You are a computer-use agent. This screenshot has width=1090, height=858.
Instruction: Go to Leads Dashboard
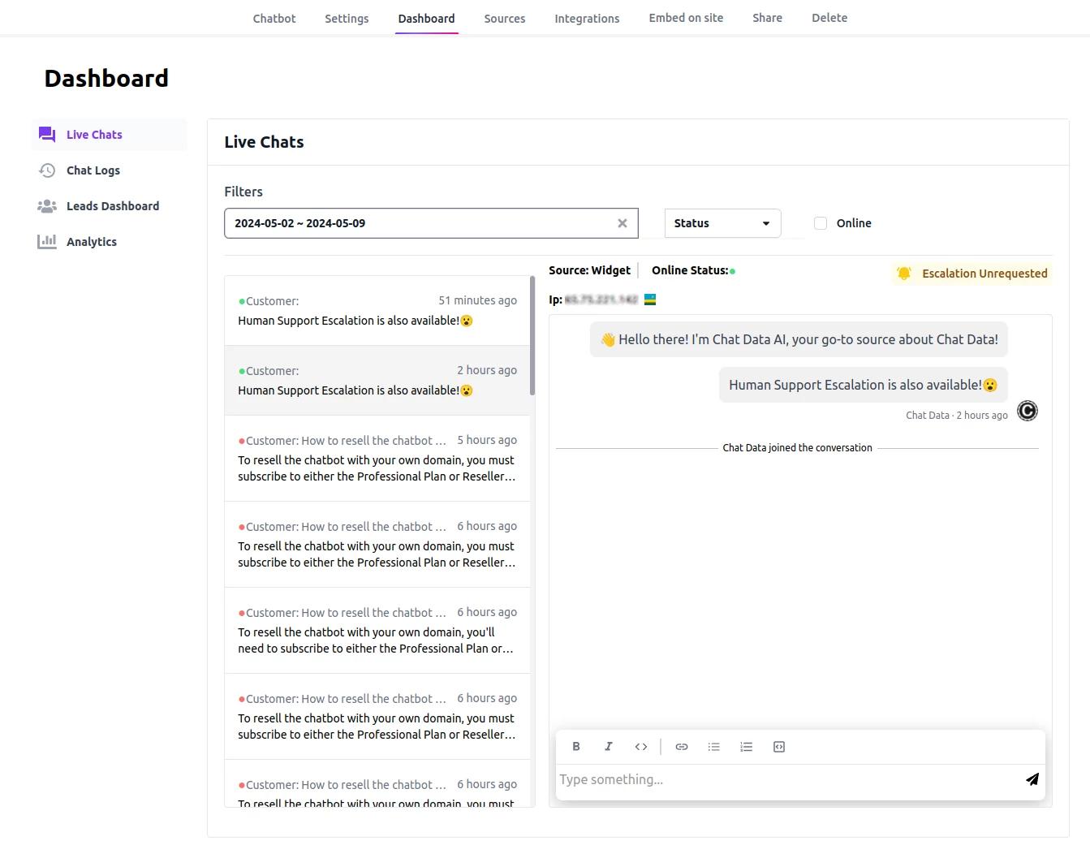click(112, 206)
